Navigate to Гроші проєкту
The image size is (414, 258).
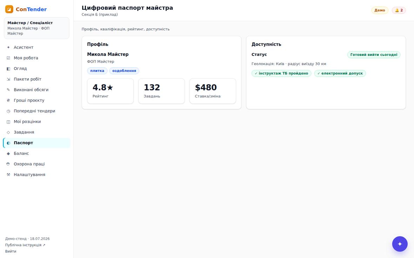(37, 100)
